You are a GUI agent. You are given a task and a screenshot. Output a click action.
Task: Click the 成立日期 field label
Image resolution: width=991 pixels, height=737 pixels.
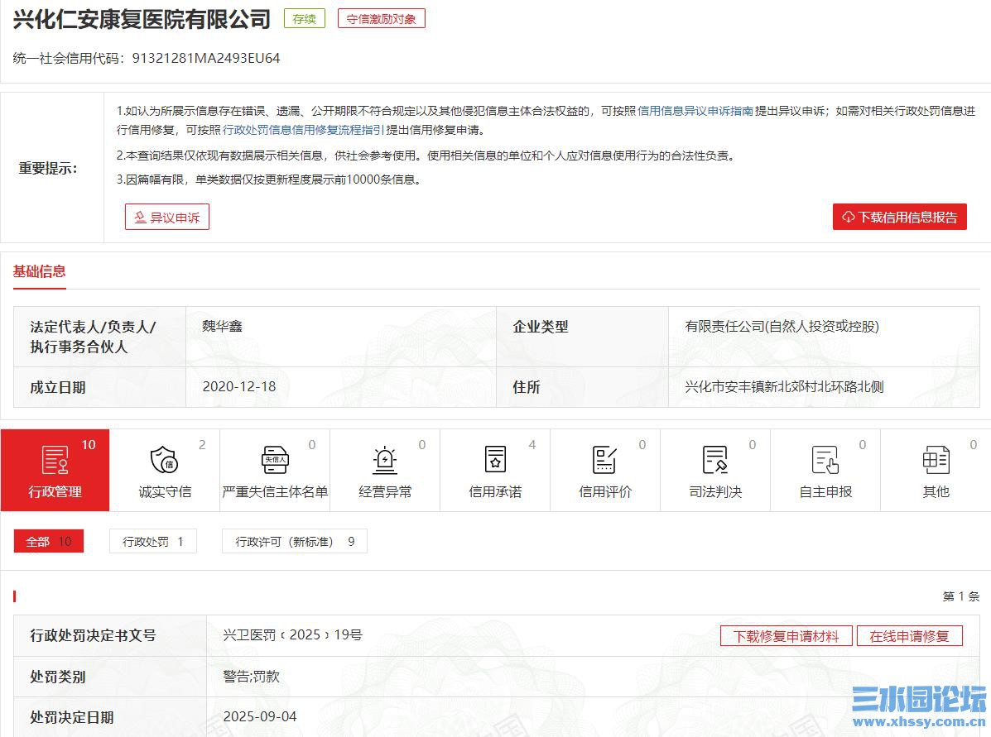click(57, 387)
